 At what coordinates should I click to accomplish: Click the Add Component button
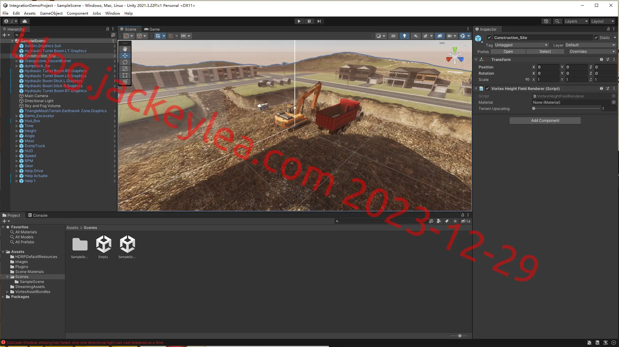coord(545,121)
